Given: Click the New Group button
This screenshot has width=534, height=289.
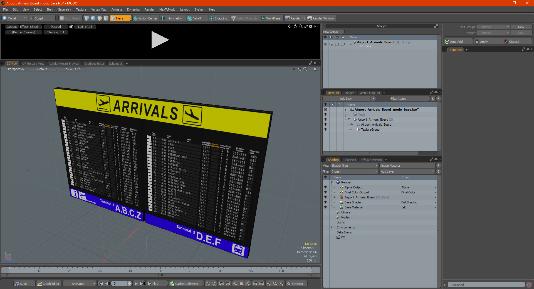Looking at the screenshot, I should coord(333,32).
